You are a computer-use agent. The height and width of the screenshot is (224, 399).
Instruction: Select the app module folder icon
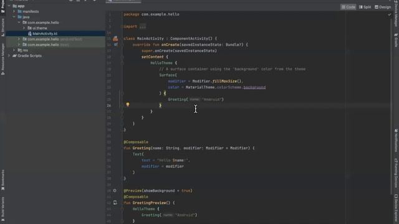coord(14,6)
